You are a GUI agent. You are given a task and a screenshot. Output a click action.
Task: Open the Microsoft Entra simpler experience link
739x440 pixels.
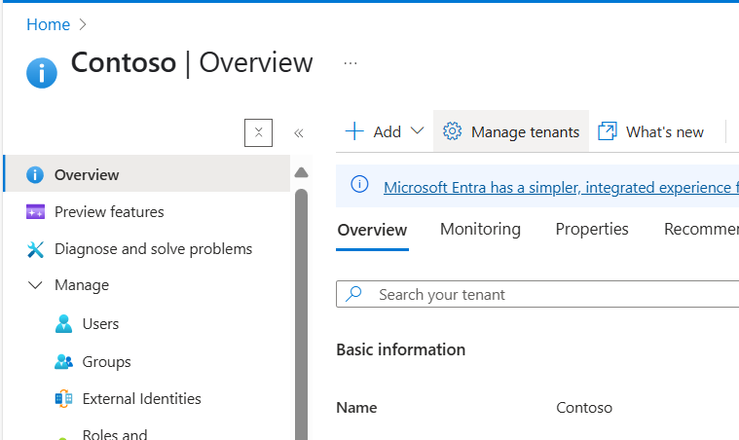click(561, 188)
